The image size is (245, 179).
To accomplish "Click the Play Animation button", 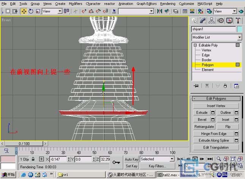I will (195, 159).
